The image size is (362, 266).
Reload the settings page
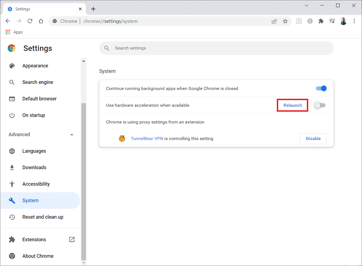click(30, 21)
